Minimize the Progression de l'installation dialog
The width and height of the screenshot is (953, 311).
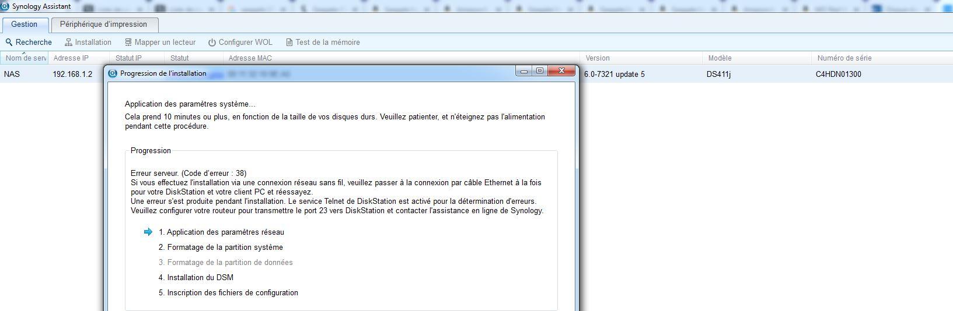coord(524,71)
